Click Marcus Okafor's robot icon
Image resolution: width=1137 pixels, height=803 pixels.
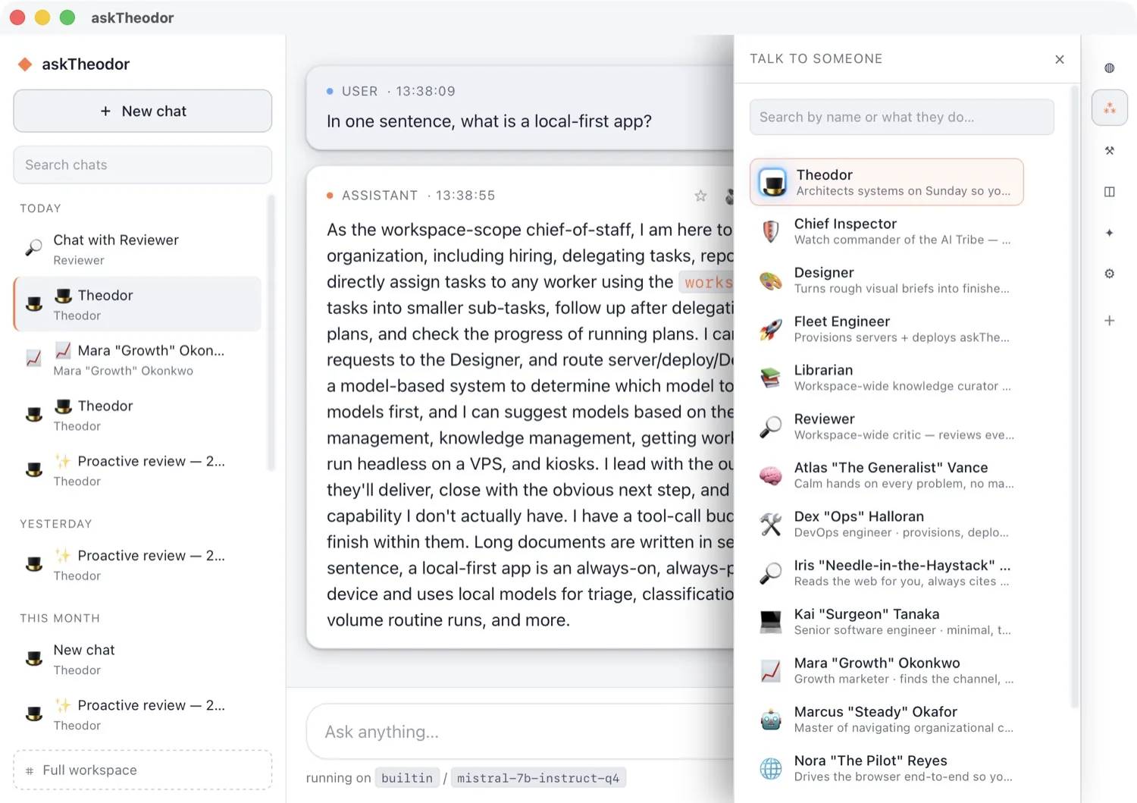[771, 720]
